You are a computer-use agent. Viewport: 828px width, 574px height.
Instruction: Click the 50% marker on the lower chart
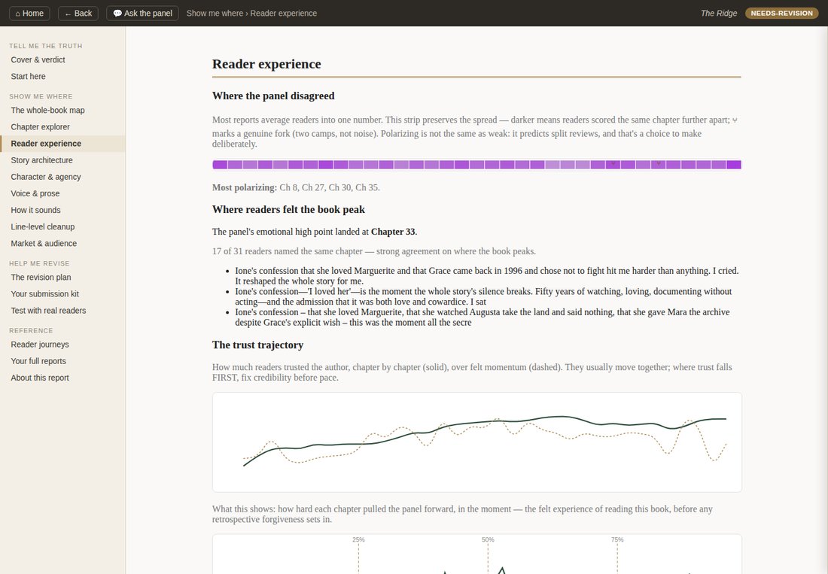pyautogui.click(x=488, y=539)
